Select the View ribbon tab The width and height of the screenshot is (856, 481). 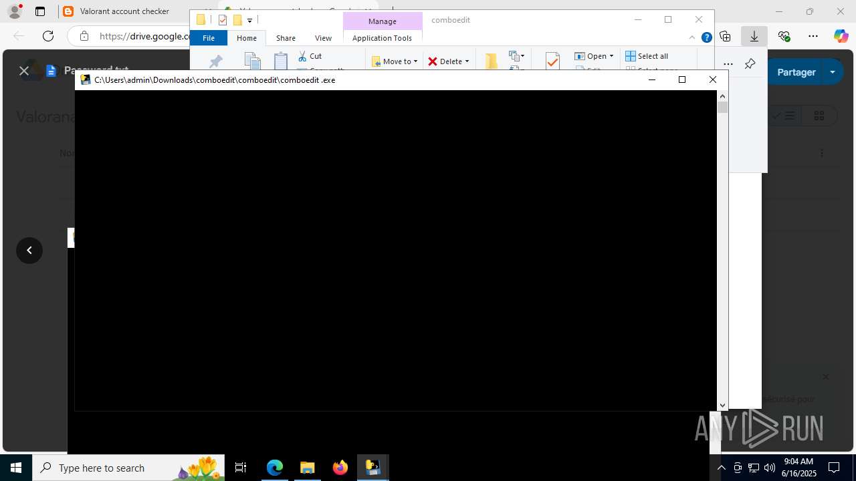[x=323, y=38]
